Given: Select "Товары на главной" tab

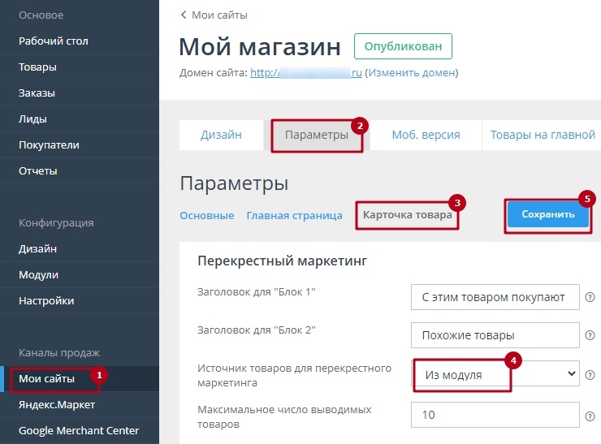Looking at the screenshot, I should (x=543, y=135).
